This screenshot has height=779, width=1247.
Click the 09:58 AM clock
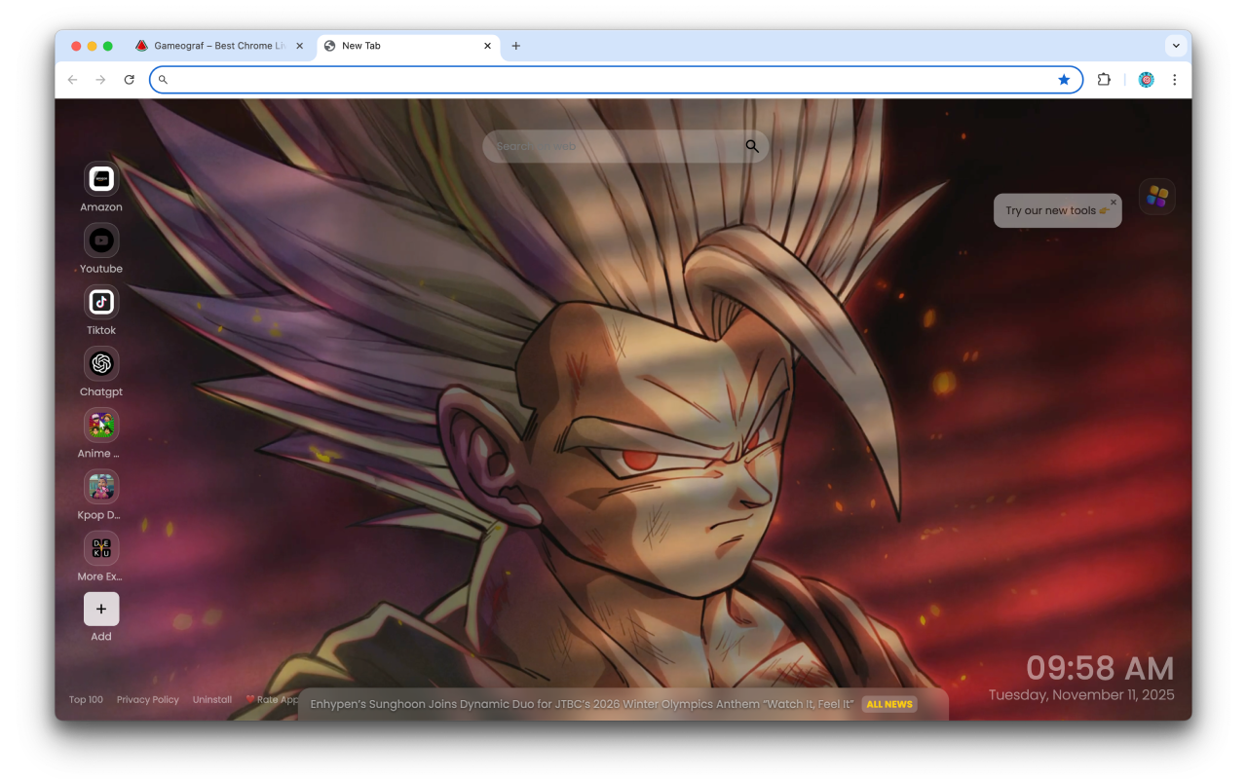click(x=1100, y=668)
